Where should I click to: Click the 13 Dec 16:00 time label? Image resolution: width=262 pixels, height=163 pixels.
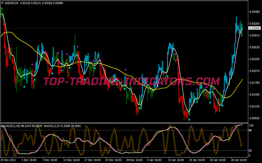[71, 160]
